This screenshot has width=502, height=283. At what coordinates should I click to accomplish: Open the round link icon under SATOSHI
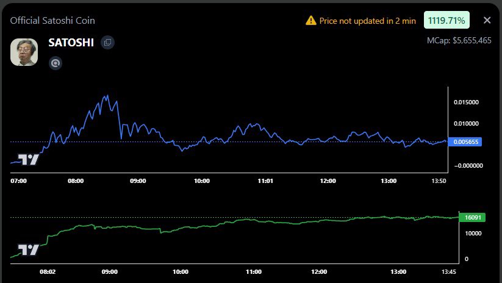56,63
